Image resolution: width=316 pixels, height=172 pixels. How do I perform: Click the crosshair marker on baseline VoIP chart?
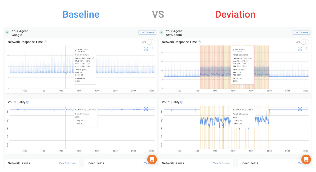(65, 109)
